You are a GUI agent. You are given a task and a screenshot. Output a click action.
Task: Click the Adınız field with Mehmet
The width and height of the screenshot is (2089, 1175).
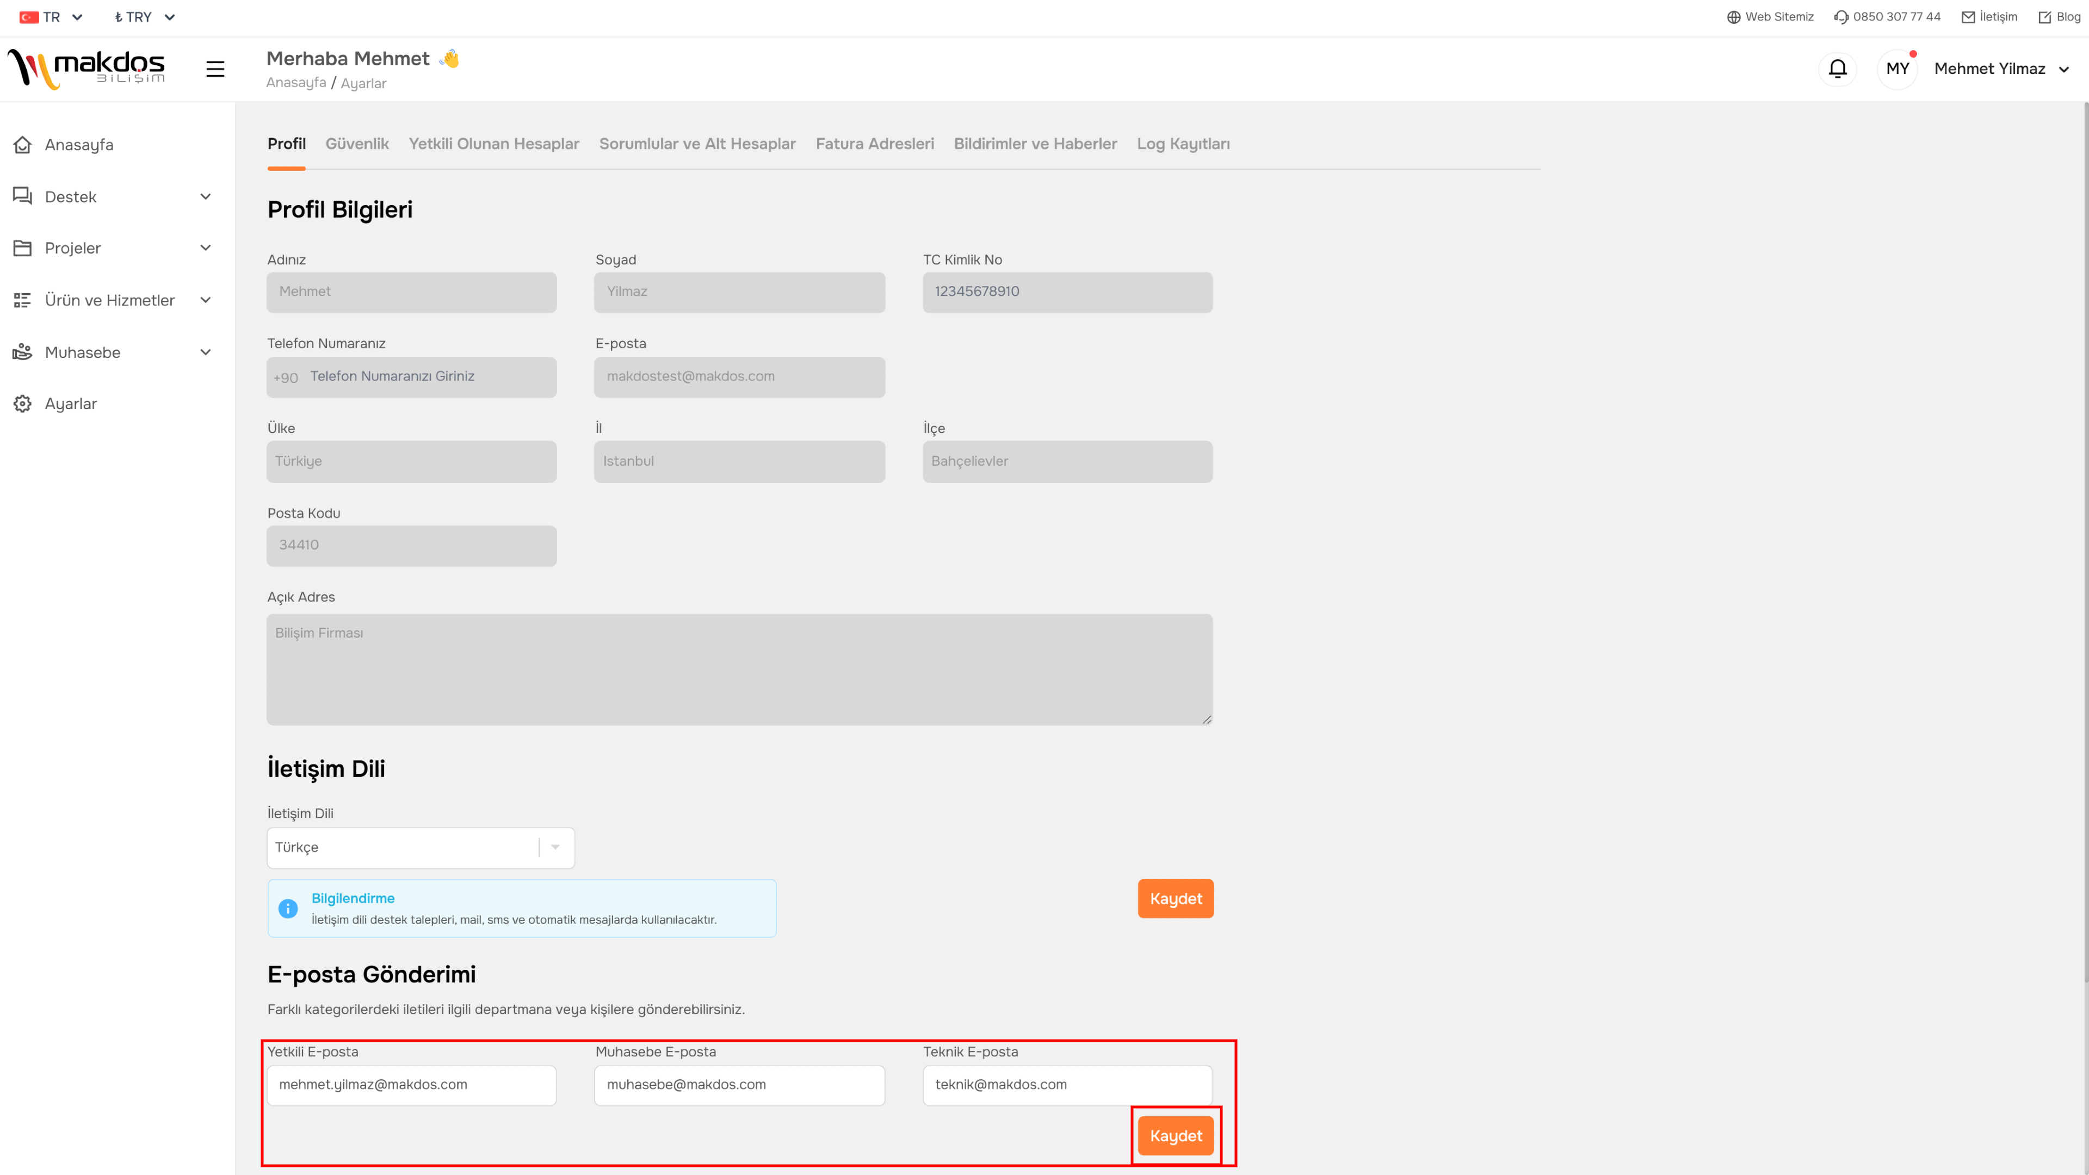tap(412, 292)
